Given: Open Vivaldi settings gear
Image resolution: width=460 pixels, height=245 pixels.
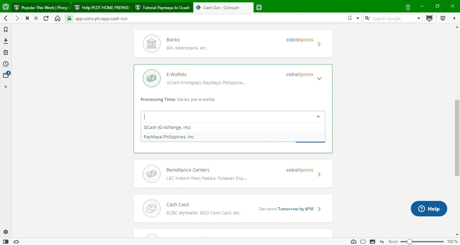Looking at the screenshot, I should (6, 232).
